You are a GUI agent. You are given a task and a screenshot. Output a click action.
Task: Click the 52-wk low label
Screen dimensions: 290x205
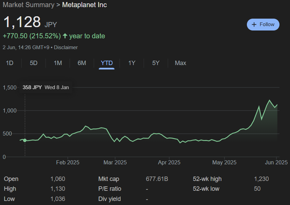pyautogui.click(x=206, y=189)
